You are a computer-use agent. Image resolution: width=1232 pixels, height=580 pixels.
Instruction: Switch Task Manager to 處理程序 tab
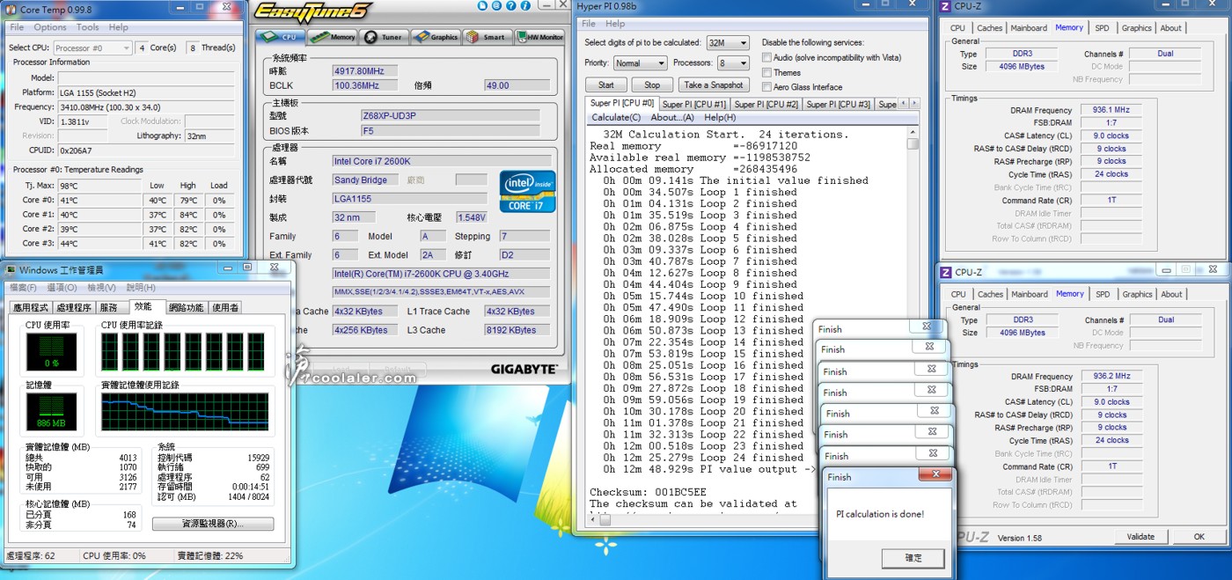(x=74, y=307)
